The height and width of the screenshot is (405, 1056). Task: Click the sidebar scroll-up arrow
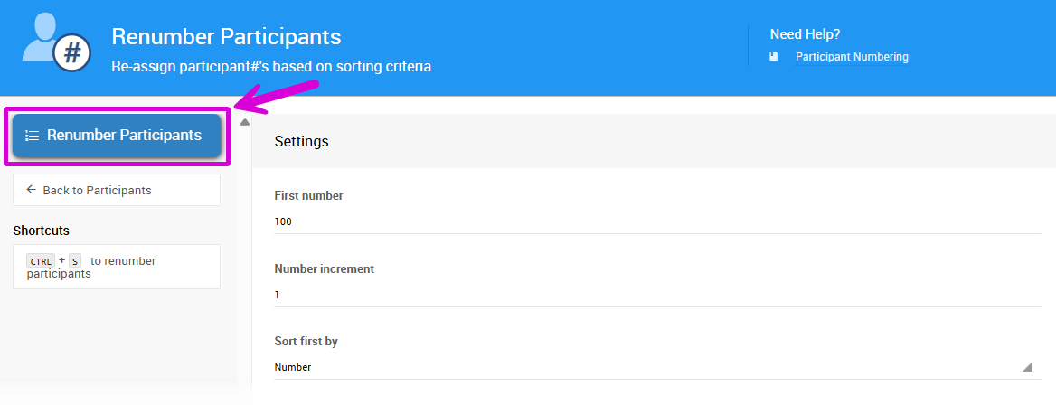244,122
